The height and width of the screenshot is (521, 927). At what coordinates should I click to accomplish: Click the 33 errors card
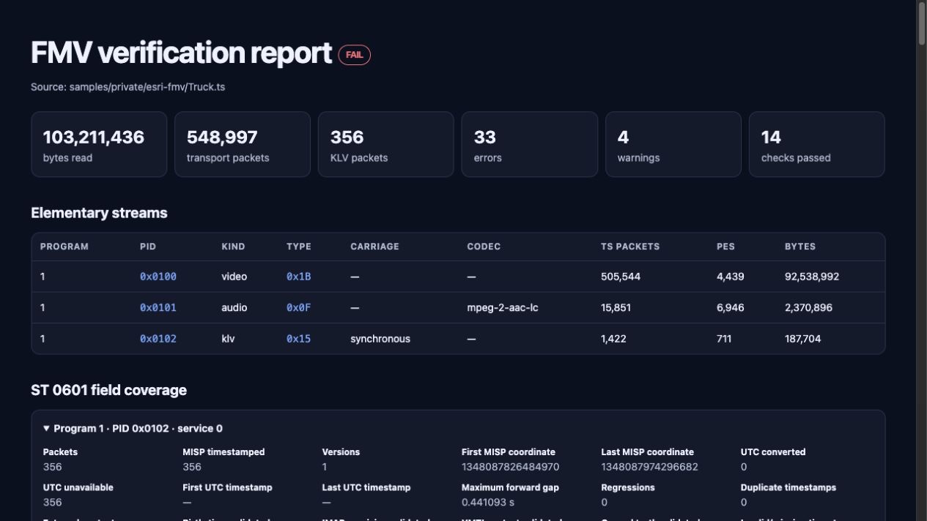[x=530, y=144]
